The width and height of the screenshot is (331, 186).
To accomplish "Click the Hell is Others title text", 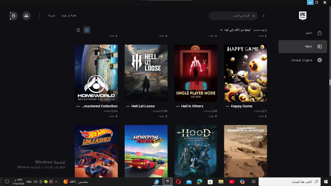I will coord(192,106).
